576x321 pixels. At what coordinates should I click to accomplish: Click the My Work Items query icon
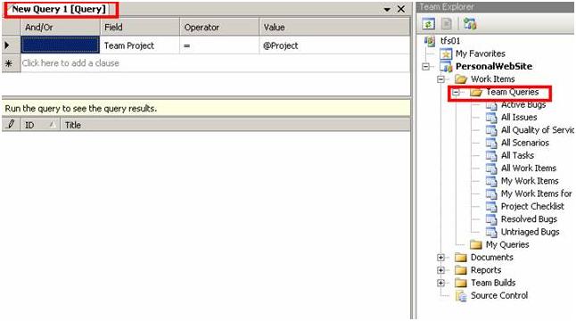491,181
